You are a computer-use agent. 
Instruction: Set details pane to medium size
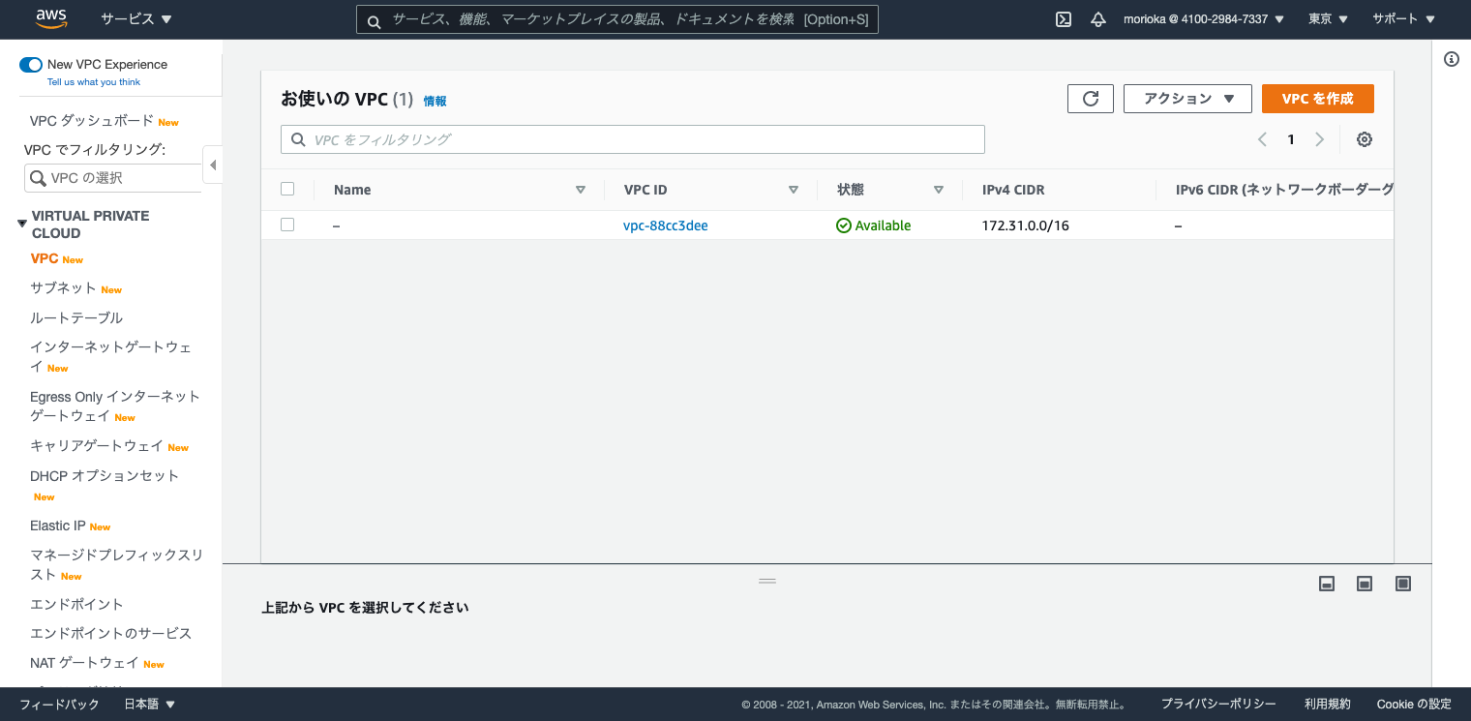point(1365,584)
